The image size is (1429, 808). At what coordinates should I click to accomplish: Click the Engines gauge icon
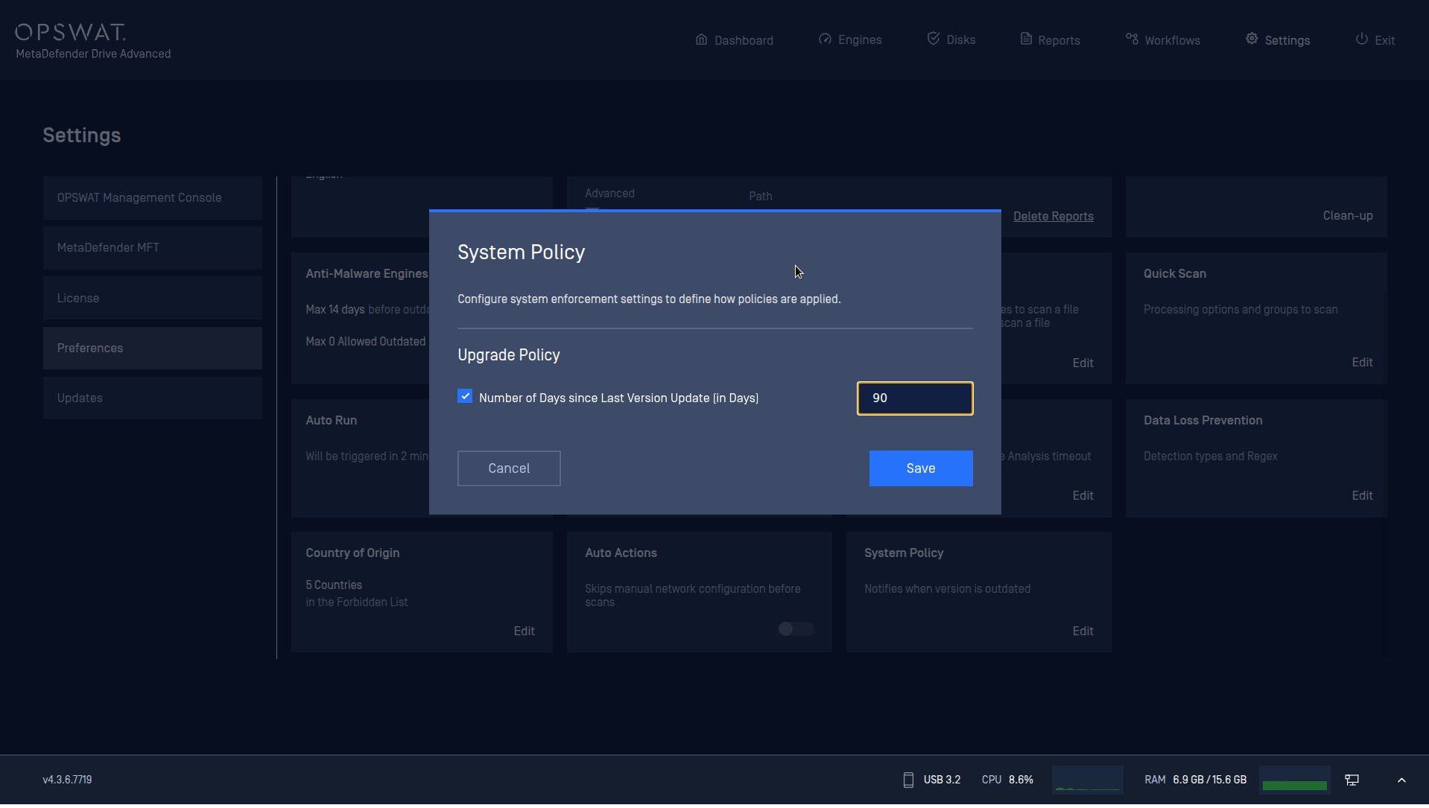825,39
